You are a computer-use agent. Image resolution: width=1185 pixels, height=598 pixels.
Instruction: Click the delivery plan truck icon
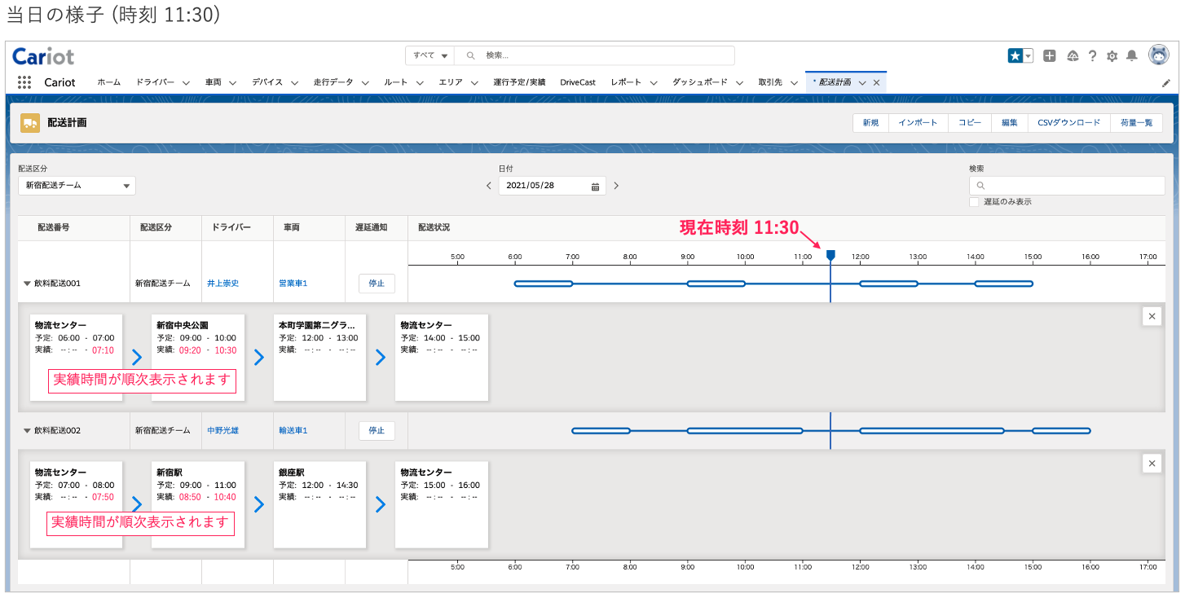[30, 123]
